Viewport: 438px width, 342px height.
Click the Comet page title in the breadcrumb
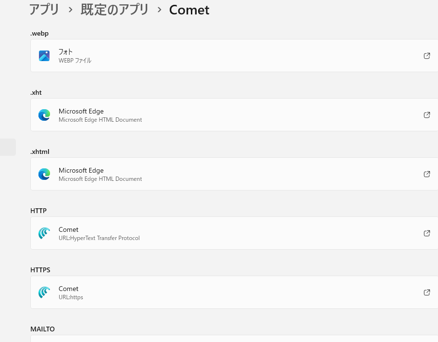point(189,10)
